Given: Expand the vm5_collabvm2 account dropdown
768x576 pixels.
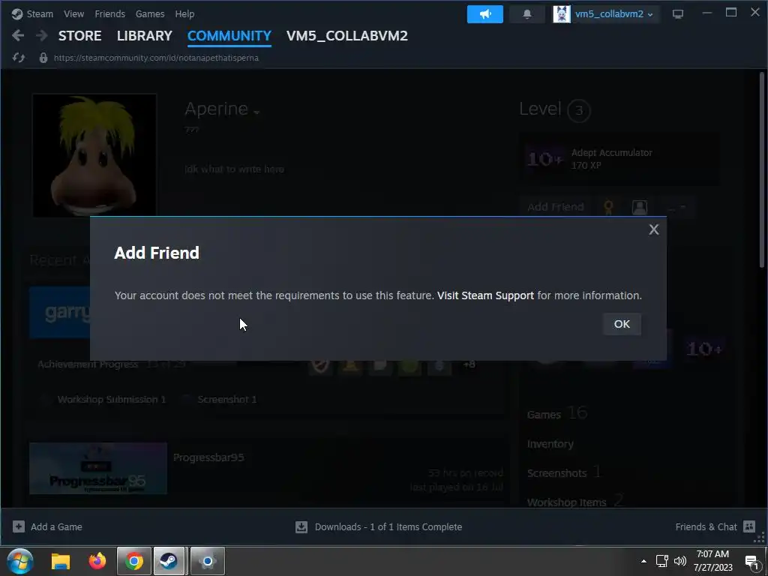Looking at the screenshot, I should [x=613, y=14].
